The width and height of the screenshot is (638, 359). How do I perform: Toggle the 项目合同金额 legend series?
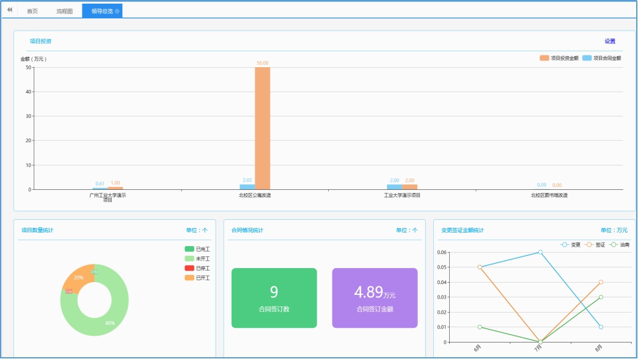(x=587, y=58)
